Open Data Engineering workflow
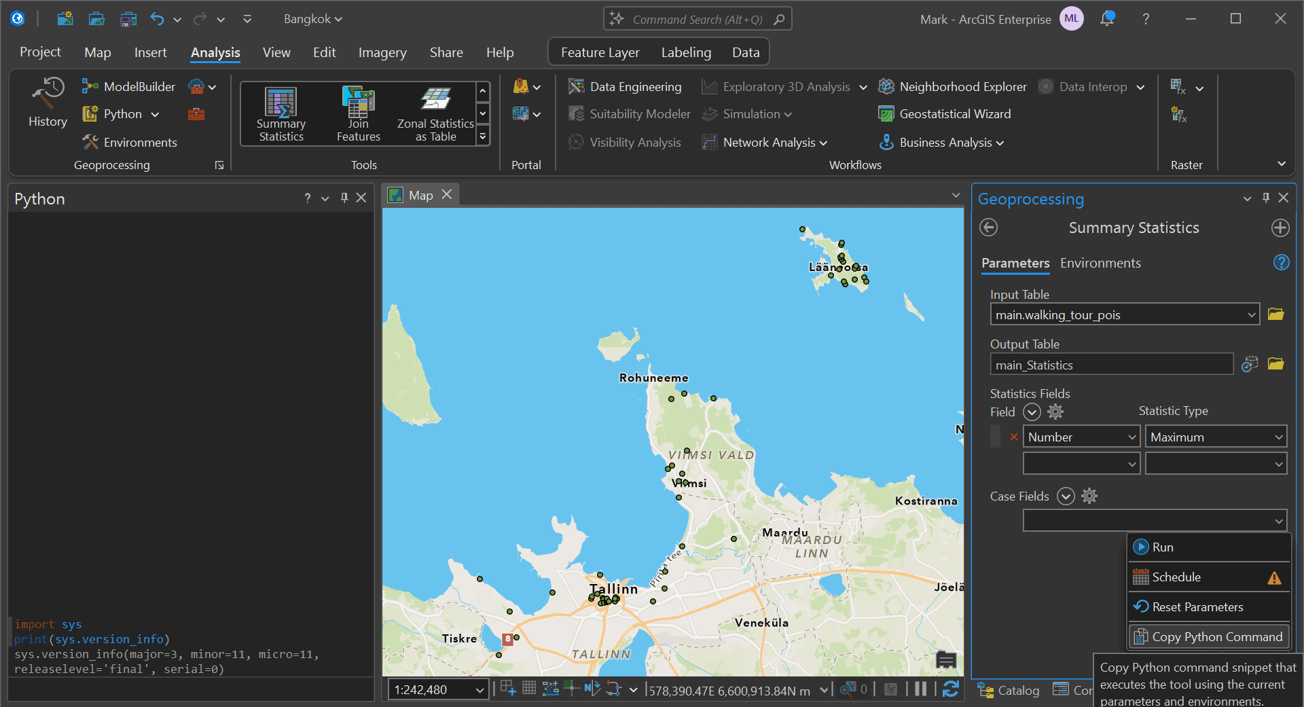Screen dimensions: 1304x707 click(625, 87)
